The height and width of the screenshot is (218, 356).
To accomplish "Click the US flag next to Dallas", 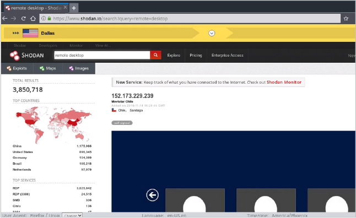I will coord(30,33).
